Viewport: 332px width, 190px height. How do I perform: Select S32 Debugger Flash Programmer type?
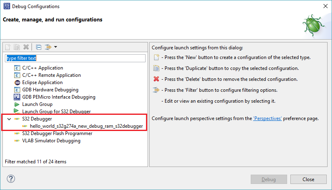pos(57,133)
